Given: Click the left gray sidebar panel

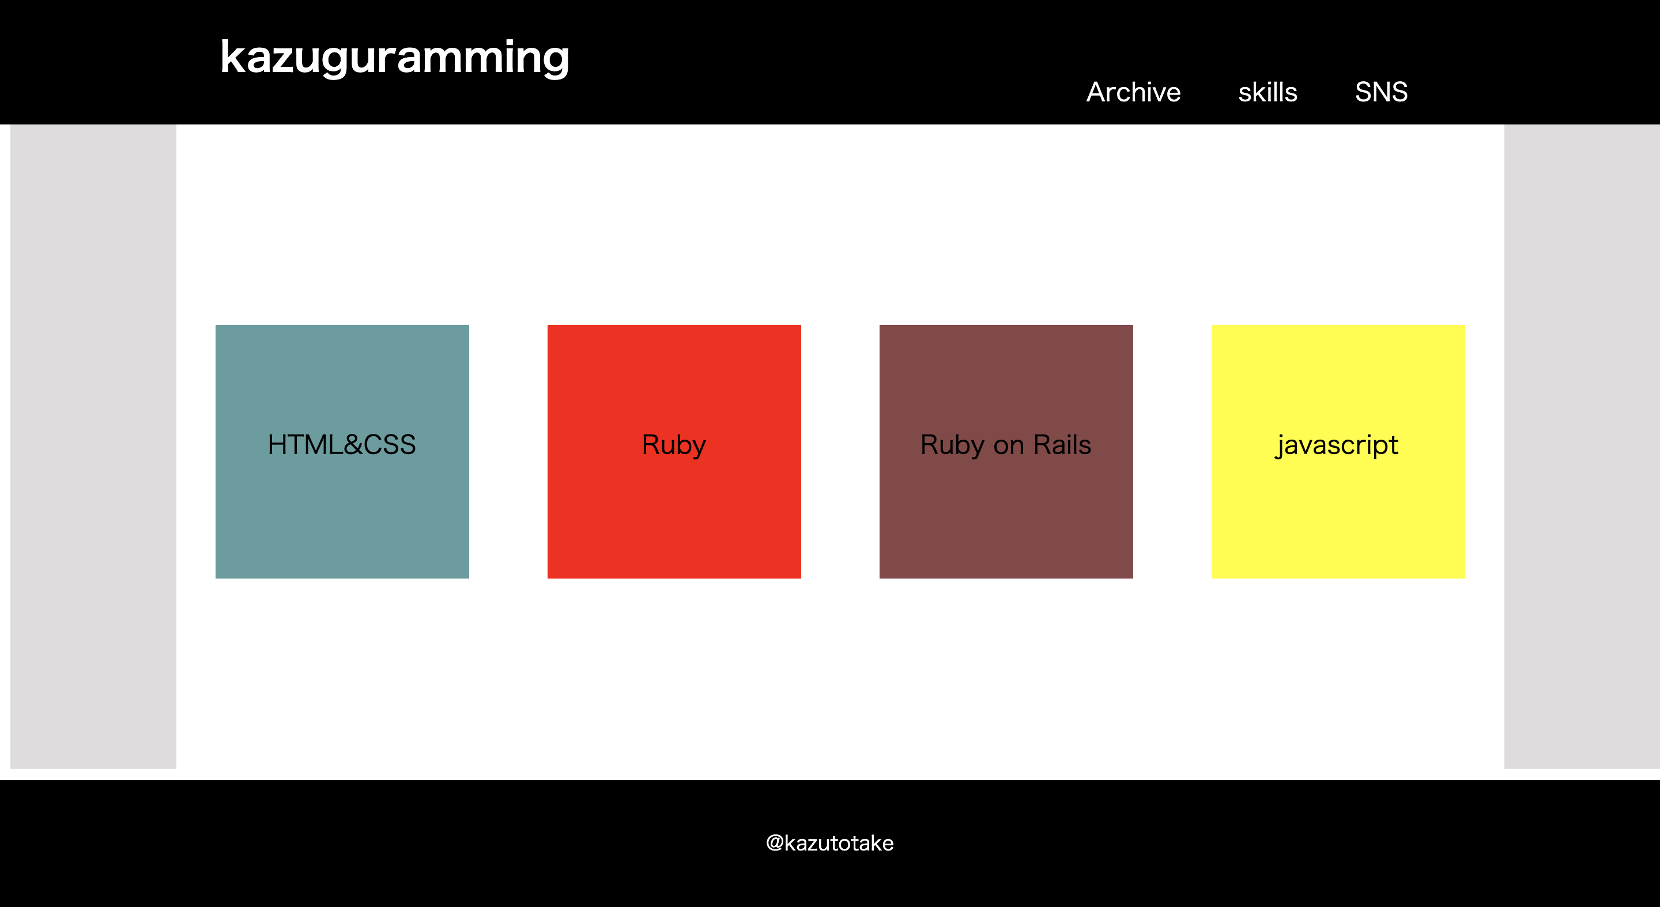Looking at the screenshot, I should (93, 447).
